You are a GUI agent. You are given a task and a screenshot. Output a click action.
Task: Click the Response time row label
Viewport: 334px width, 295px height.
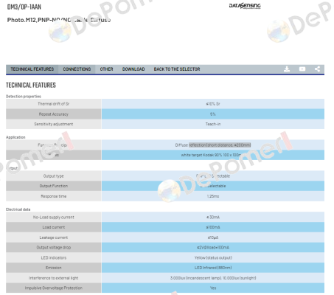click(x=54, y=196)
